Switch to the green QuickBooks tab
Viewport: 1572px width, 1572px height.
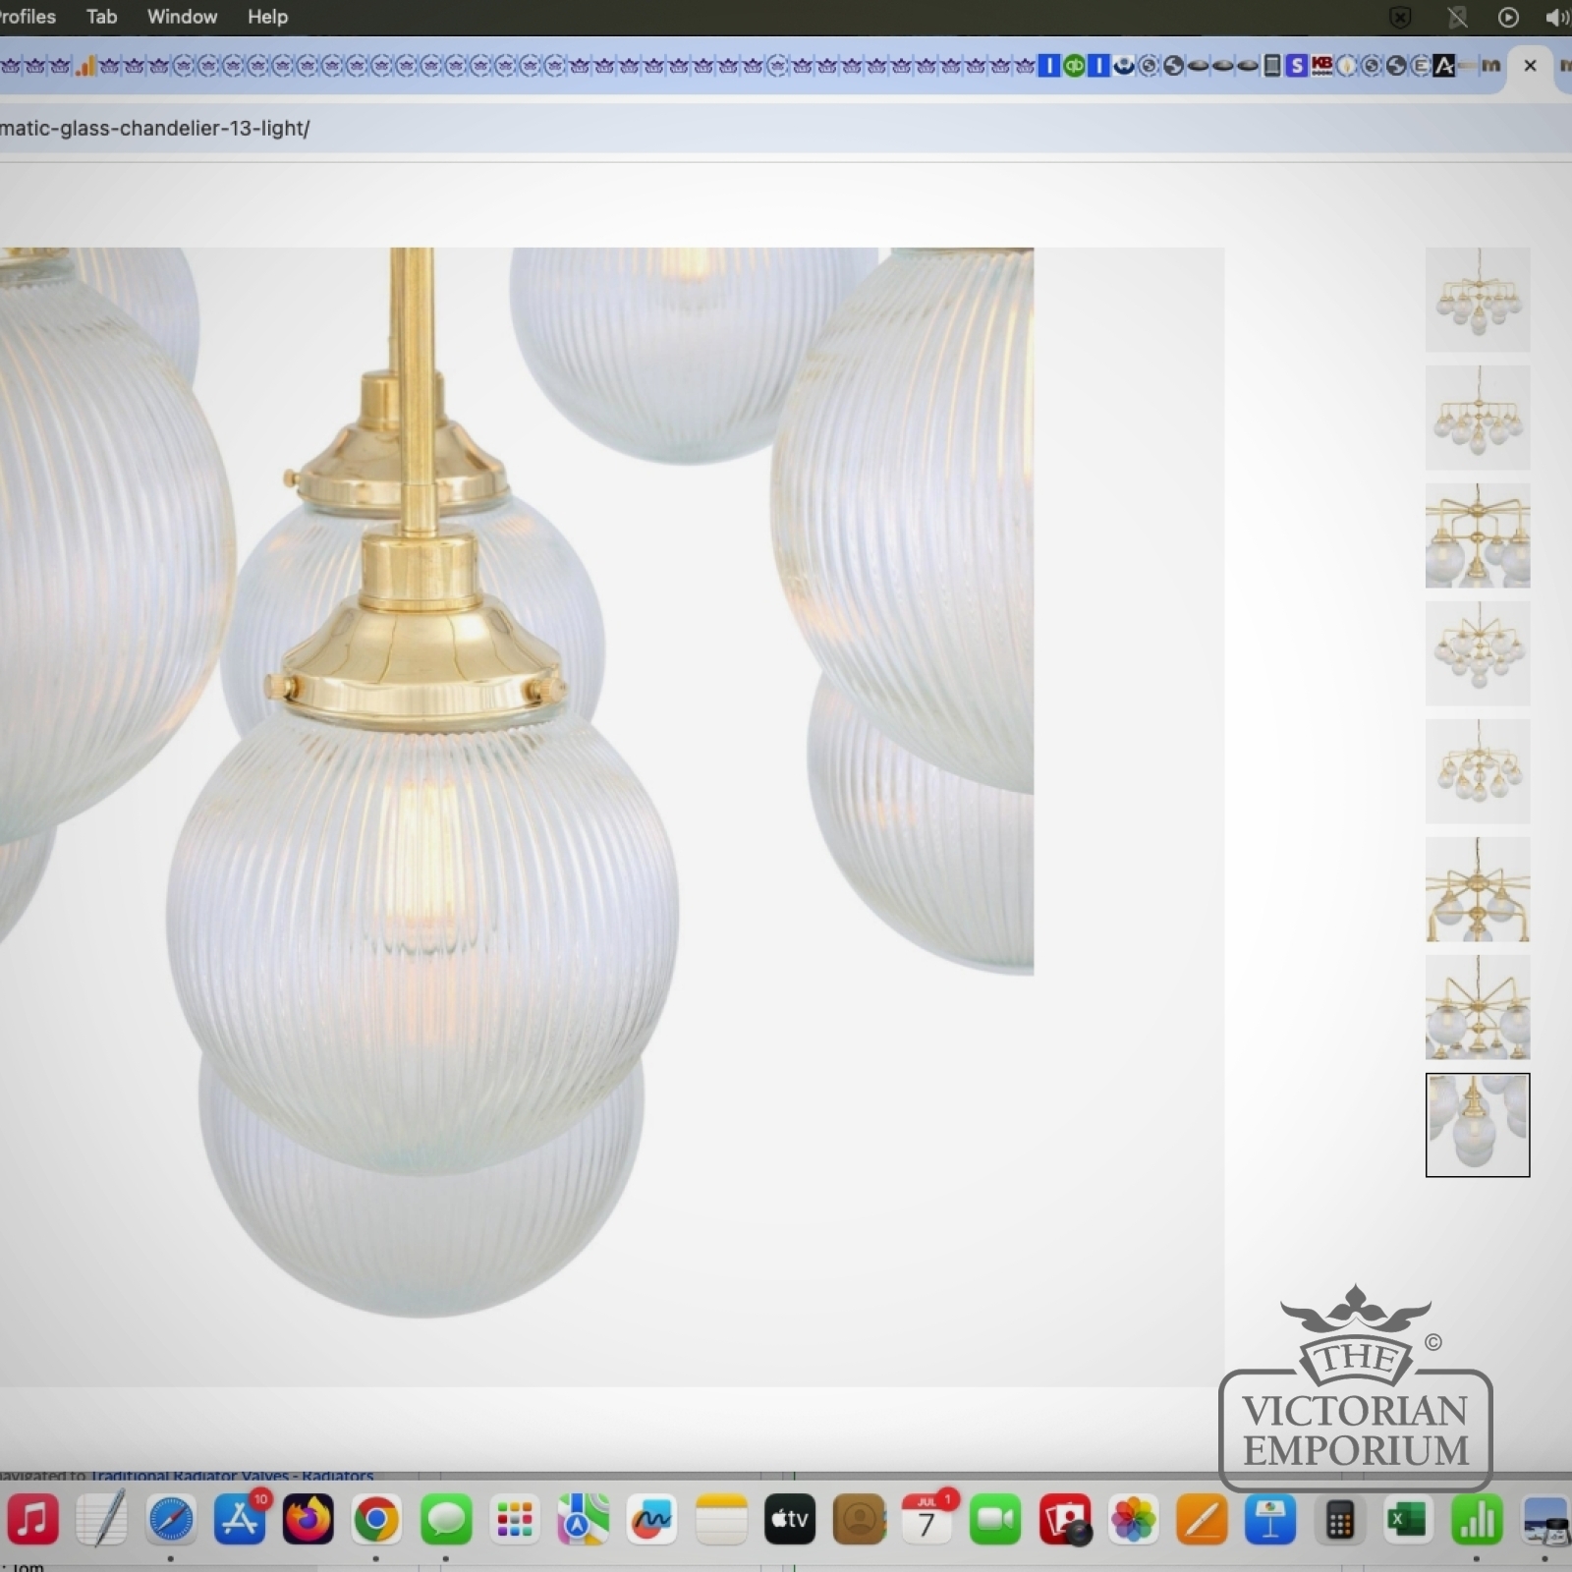pyautogui.click(x=1074, y=66)
